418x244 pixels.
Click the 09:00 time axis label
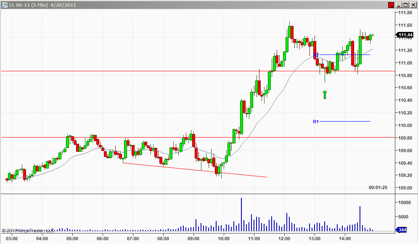(193, 239)
